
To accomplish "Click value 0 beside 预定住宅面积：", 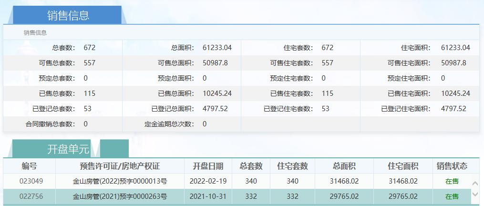I will point(443,78).
